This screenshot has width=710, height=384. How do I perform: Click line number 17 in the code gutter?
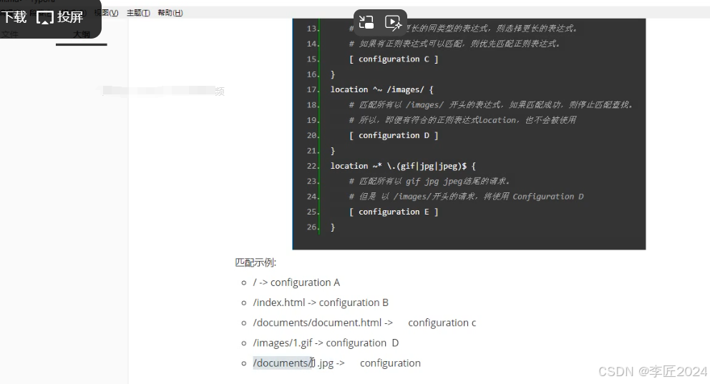311,89
